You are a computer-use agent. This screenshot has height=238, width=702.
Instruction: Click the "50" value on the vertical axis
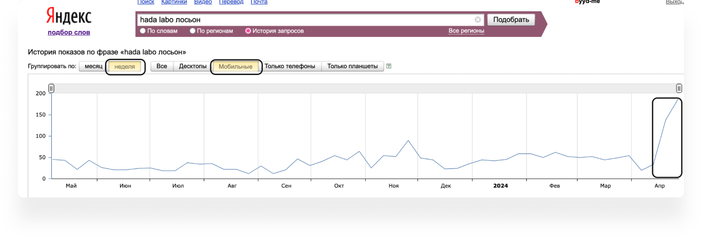tap(42, 157)
